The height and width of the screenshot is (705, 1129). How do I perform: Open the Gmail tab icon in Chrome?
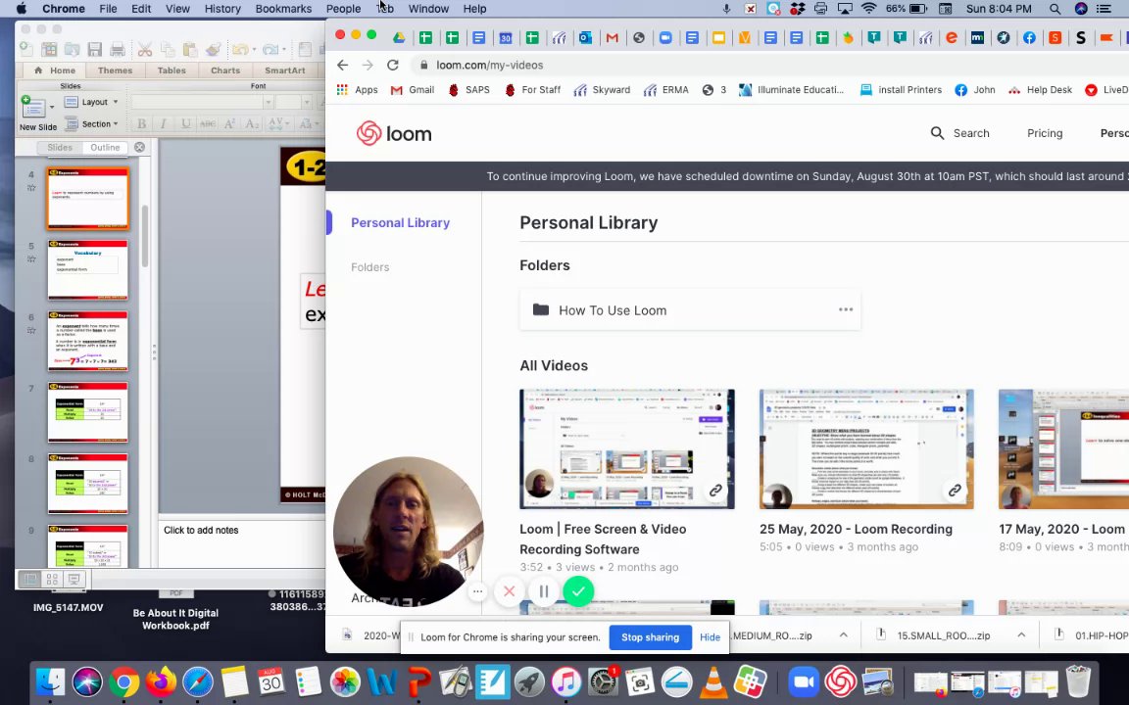(x=612, y=37)
